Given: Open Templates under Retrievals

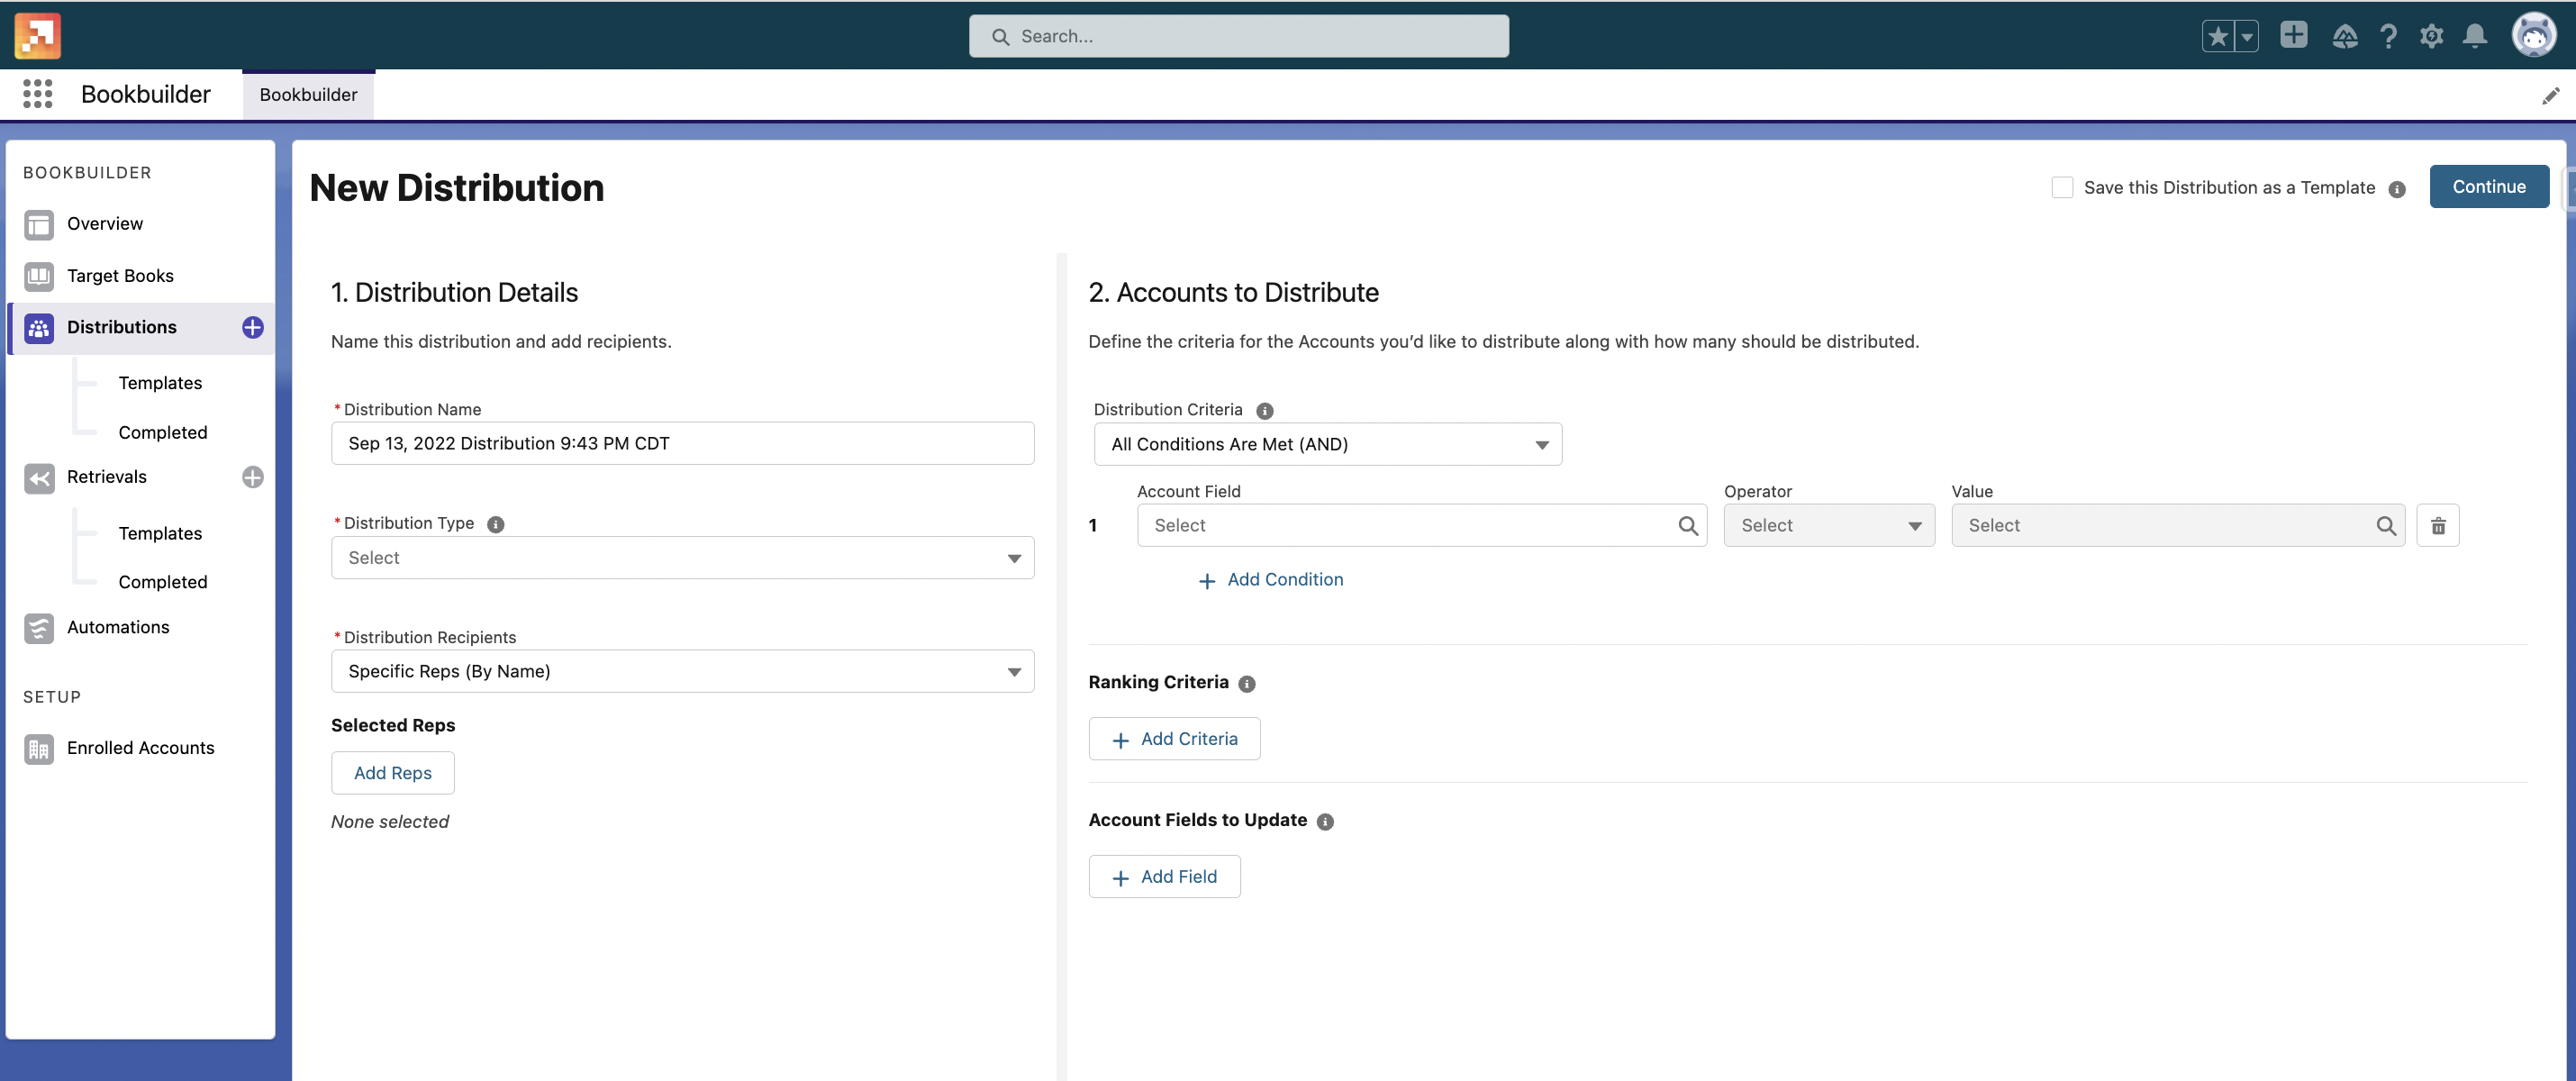Looking at the screenshot, I should pos(160,534).
